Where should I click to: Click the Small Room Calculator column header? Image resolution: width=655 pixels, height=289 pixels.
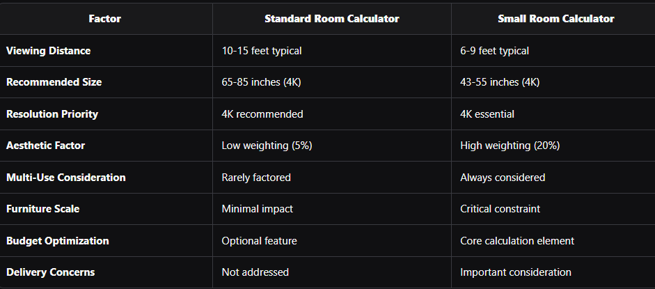coord(556,19)
